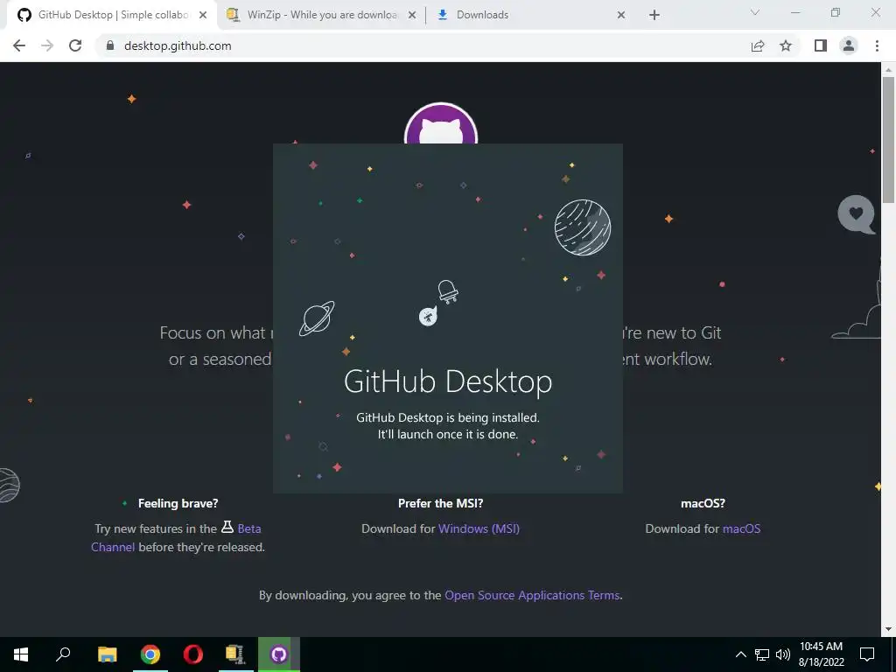Open the Chrome profile avatar

(849, 45)
